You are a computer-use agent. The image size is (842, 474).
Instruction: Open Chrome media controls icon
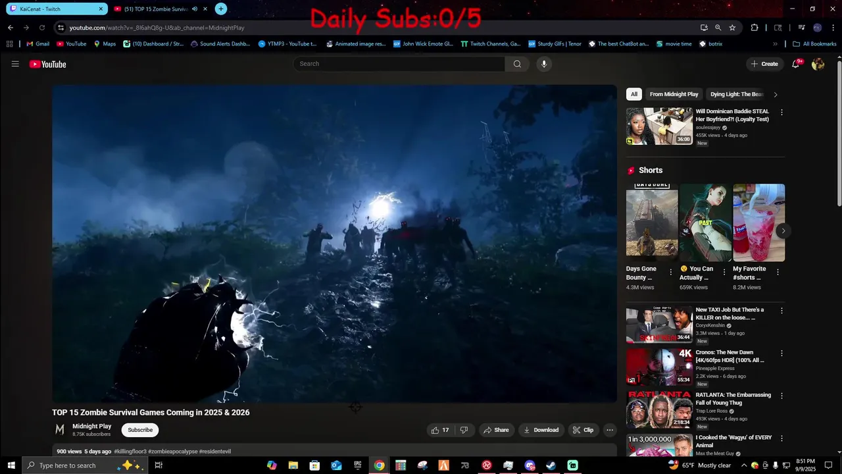coord(801,28)
